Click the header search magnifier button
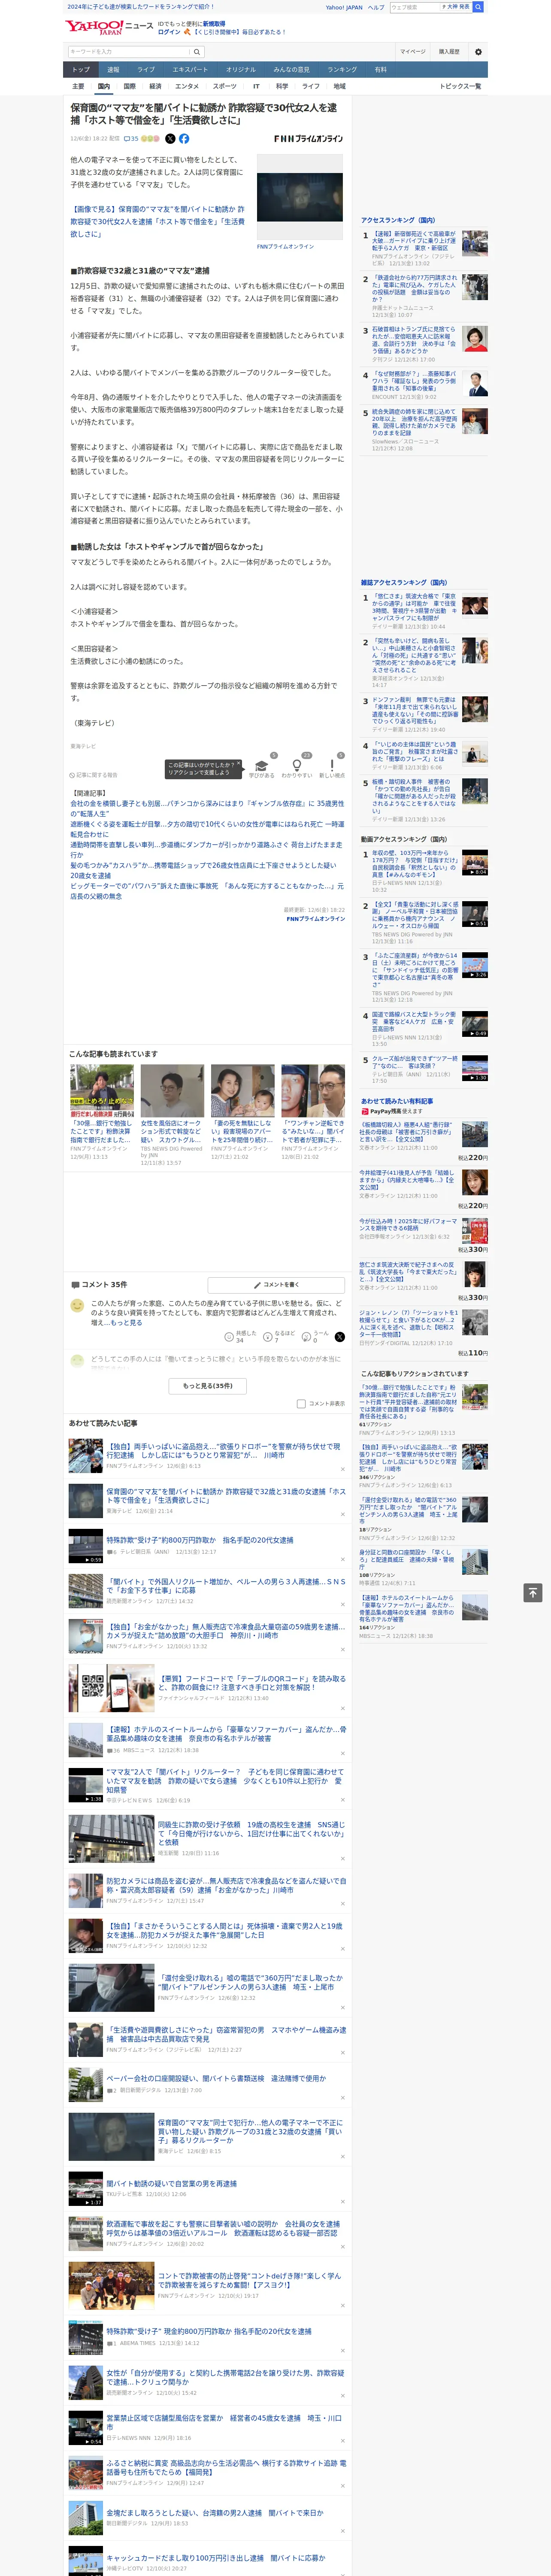551x2576 pixels. coord(197,52)
